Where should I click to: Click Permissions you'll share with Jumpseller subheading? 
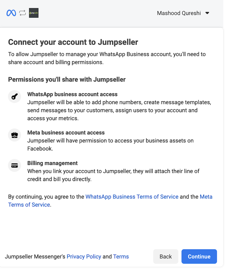[x=67, y=79]
